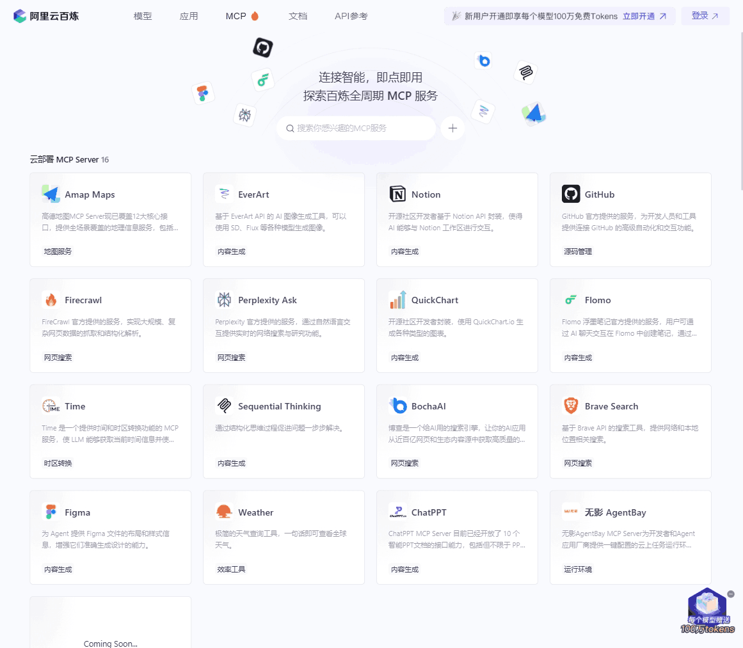
Task: Click the Flomo card icon
Action: point(571,300)
